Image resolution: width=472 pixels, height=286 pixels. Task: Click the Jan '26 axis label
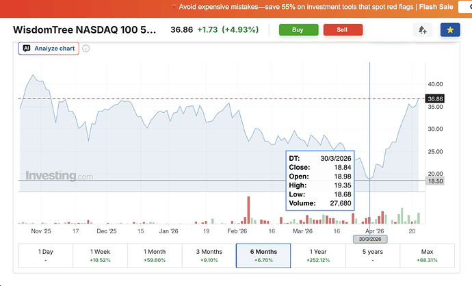point(168,231)
